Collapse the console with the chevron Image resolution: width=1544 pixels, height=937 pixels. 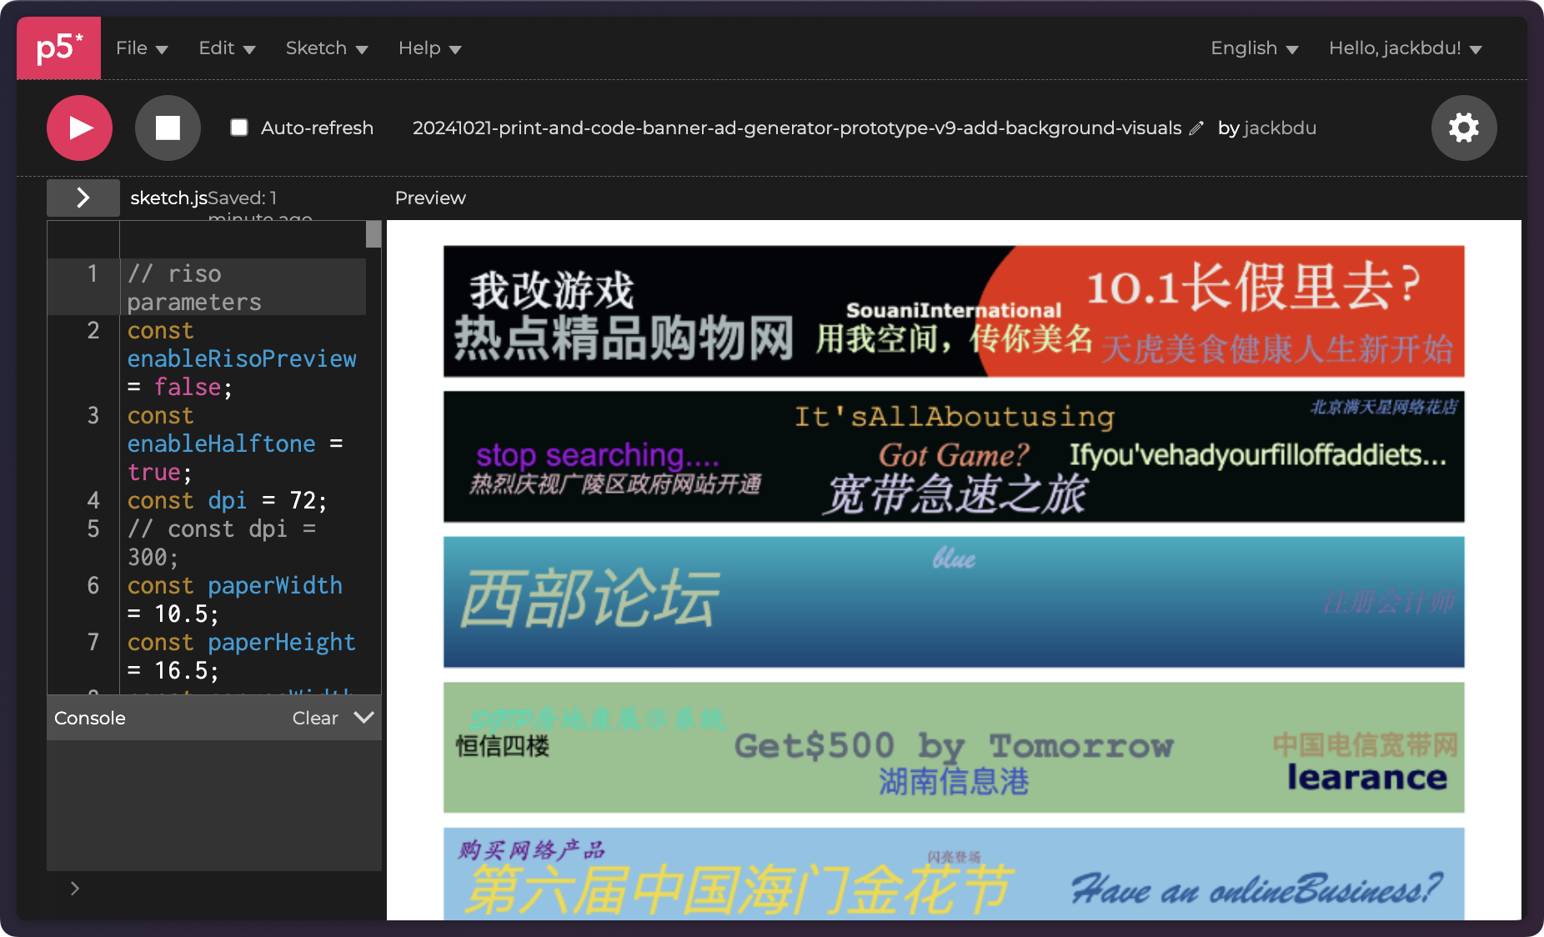coord(363,718)
